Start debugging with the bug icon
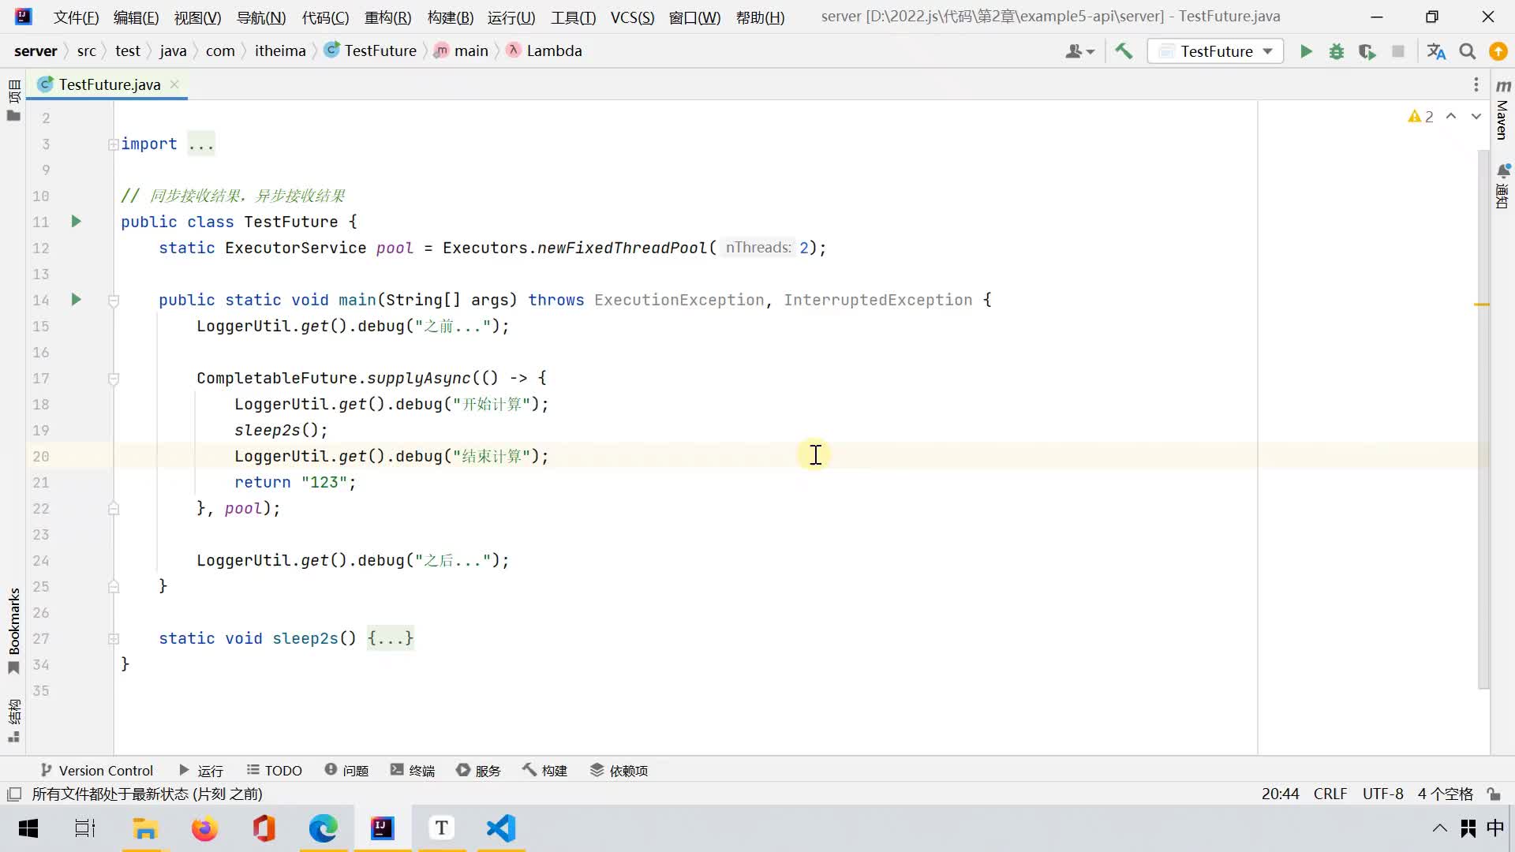 (x=1337, y=51)
